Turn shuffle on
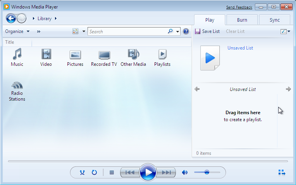 (82, 172)
